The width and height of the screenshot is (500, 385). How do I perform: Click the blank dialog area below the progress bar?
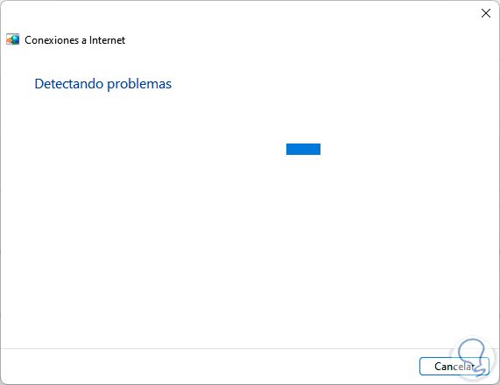(250, 248)
